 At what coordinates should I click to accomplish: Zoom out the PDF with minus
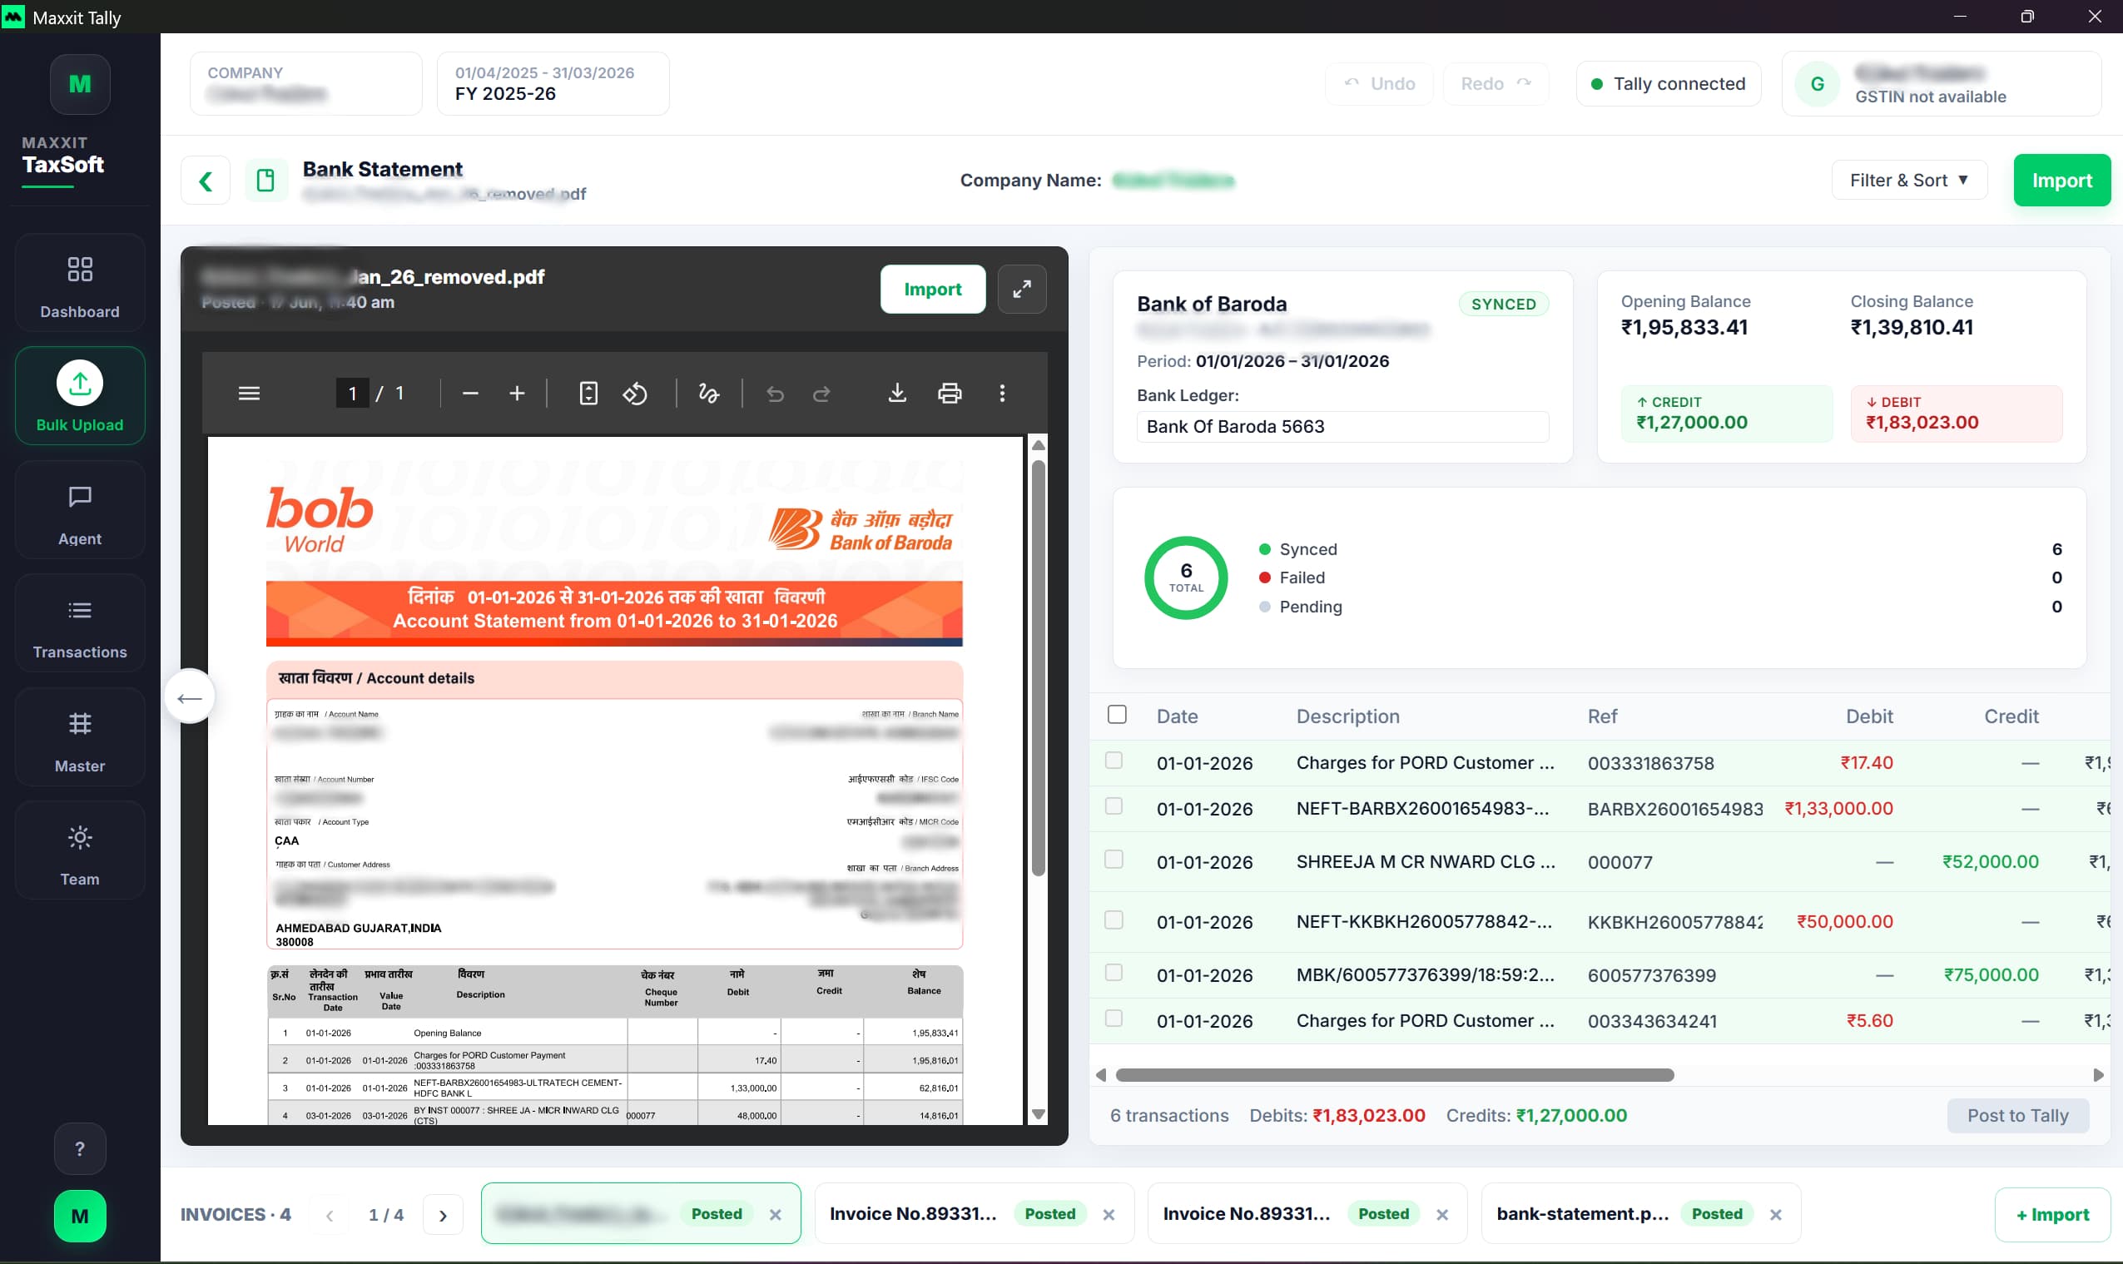[470, 394]
